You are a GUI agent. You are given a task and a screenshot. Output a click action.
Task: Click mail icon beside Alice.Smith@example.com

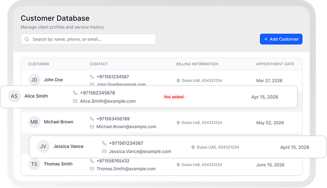coord(75,101)
